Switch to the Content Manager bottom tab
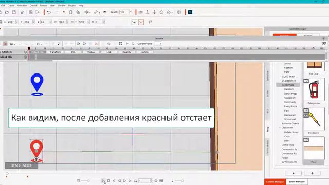Viewport: 329px width, 185px height. [275, 181]
